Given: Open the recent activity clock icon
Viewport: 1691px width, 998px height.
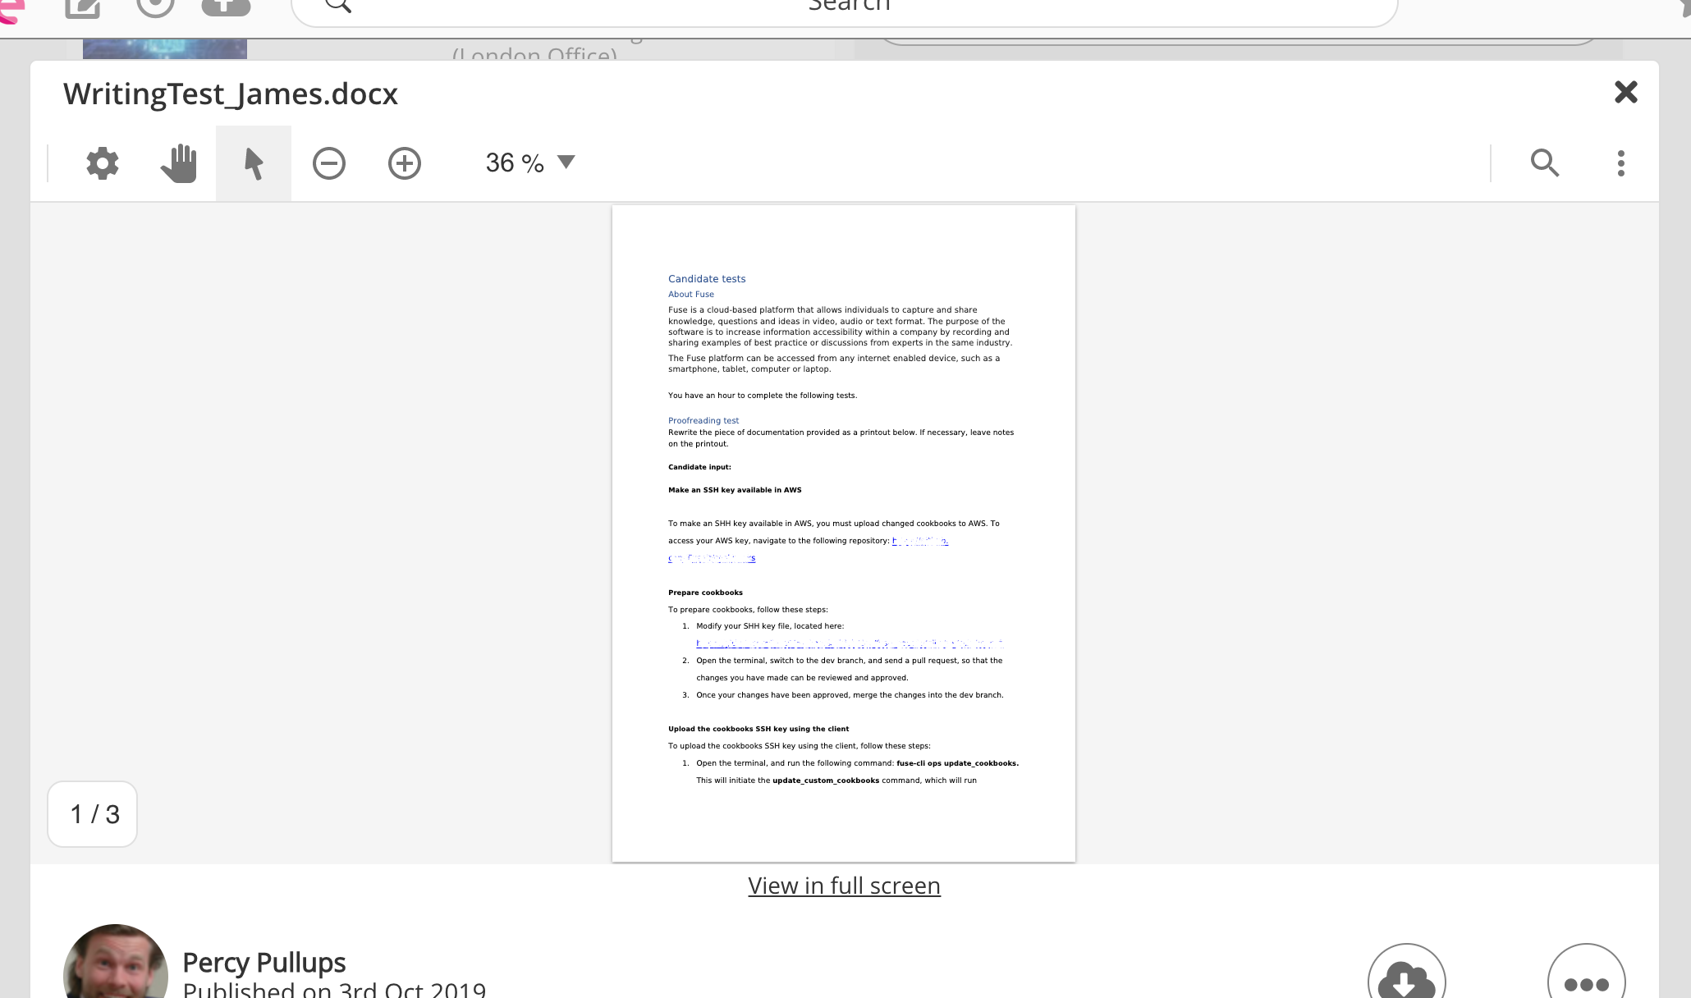Looking at the screenshot, I should click(x=154, y=7).
